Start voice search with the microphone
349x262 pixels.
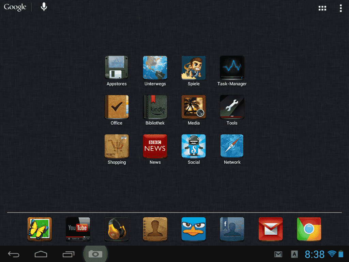coord(44,7)
